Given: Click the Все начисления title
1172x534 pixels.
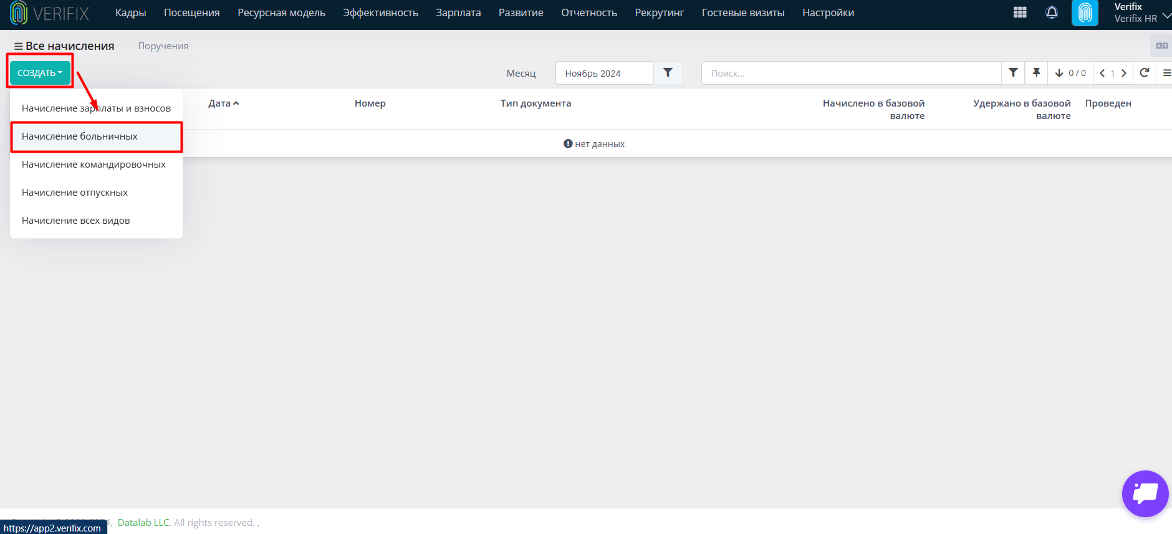Looking at the screenshot, I should click(70, 46).
